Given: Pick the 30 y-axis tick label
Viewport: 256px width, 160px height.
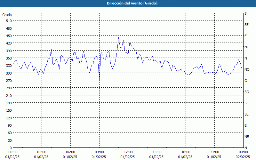Looking at the screenshot, I should click(10, 140).
